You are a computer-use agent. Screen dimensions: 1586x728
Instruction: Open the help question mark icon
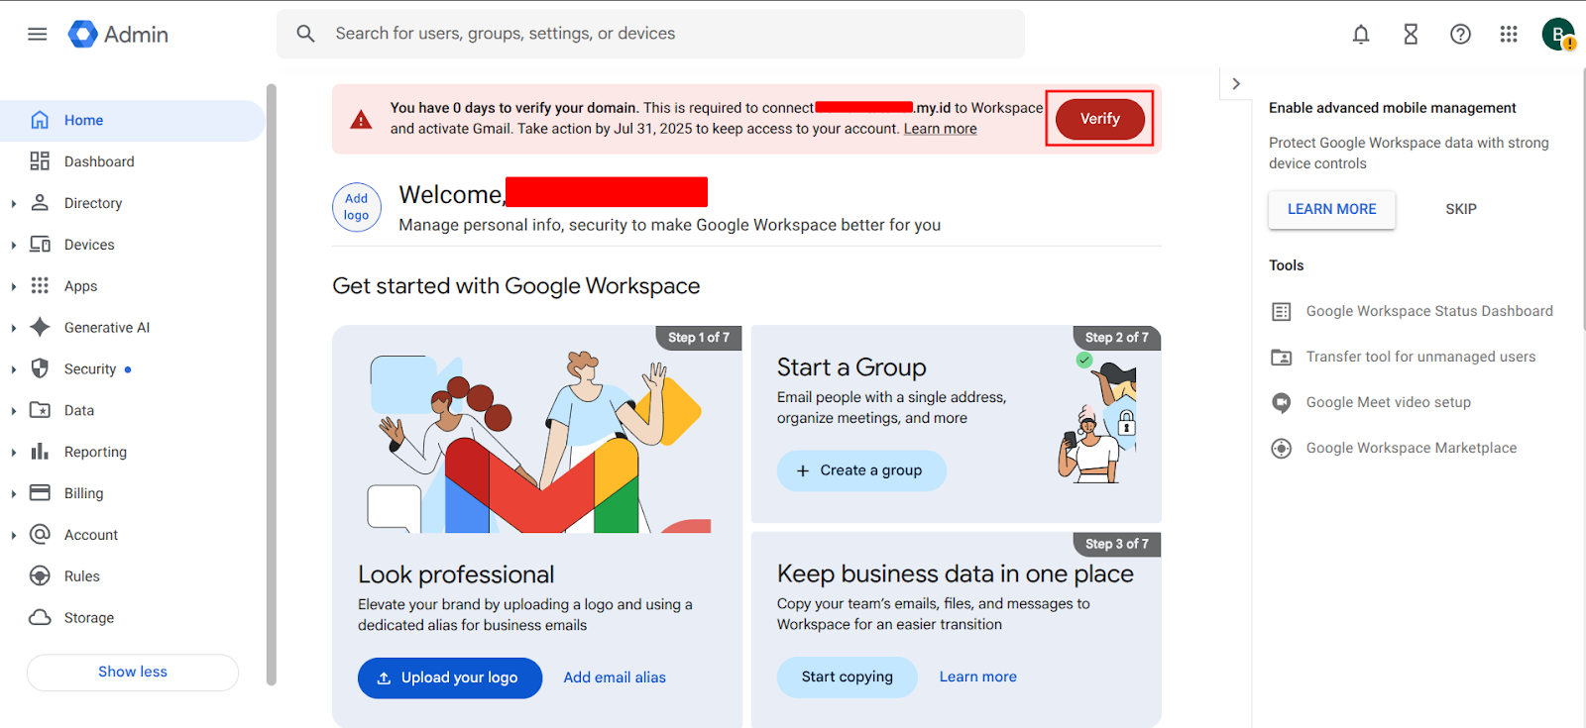1460,35
